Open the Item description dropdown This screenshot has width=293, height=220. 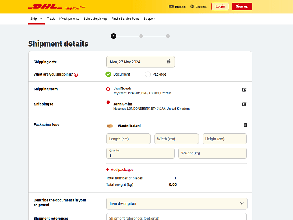pos(177,203)
